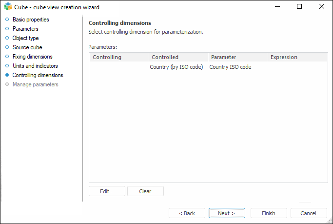Jump to the Source cube step
The height and width of the screenshot is (224, 333).
(x=27, y=47)
